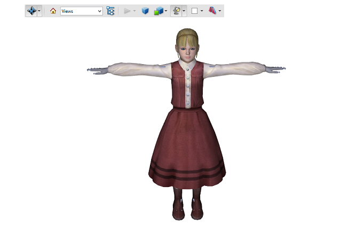Open the background color dropdown arrow
364x226 pixels.
tap(202, 11)
